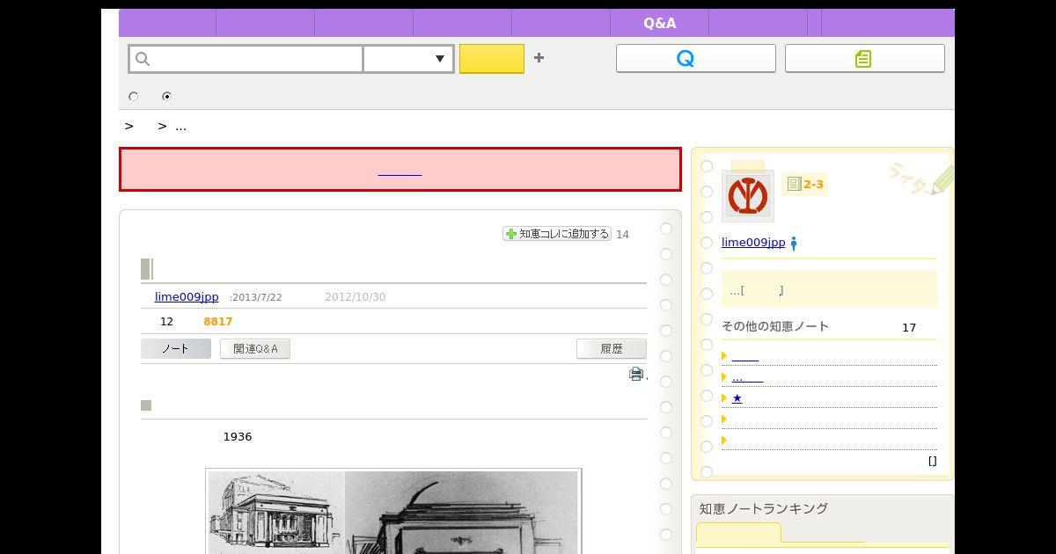Open the search category dropdown
Screen dimensions: 1056x554
tap(408, 59)
